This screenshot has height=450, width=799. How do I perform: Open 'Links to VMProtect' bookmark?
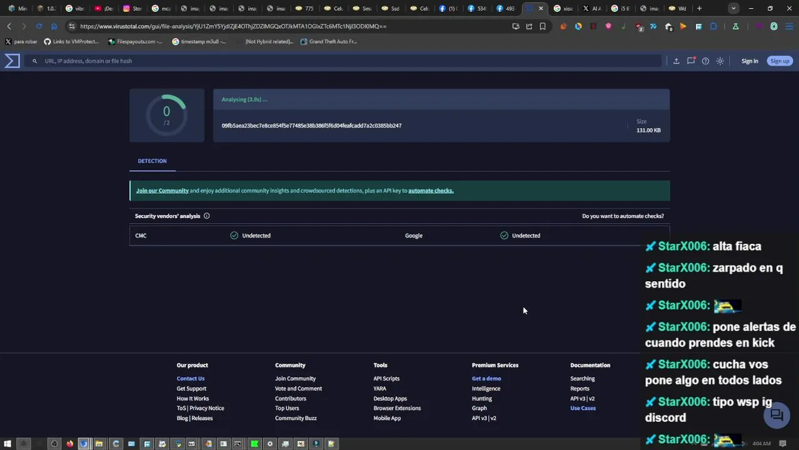point(71,42)
